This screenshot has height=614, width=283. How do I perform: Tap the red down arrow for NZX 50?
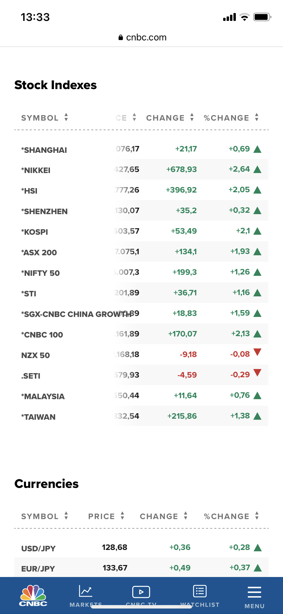[x=258, y=352]
